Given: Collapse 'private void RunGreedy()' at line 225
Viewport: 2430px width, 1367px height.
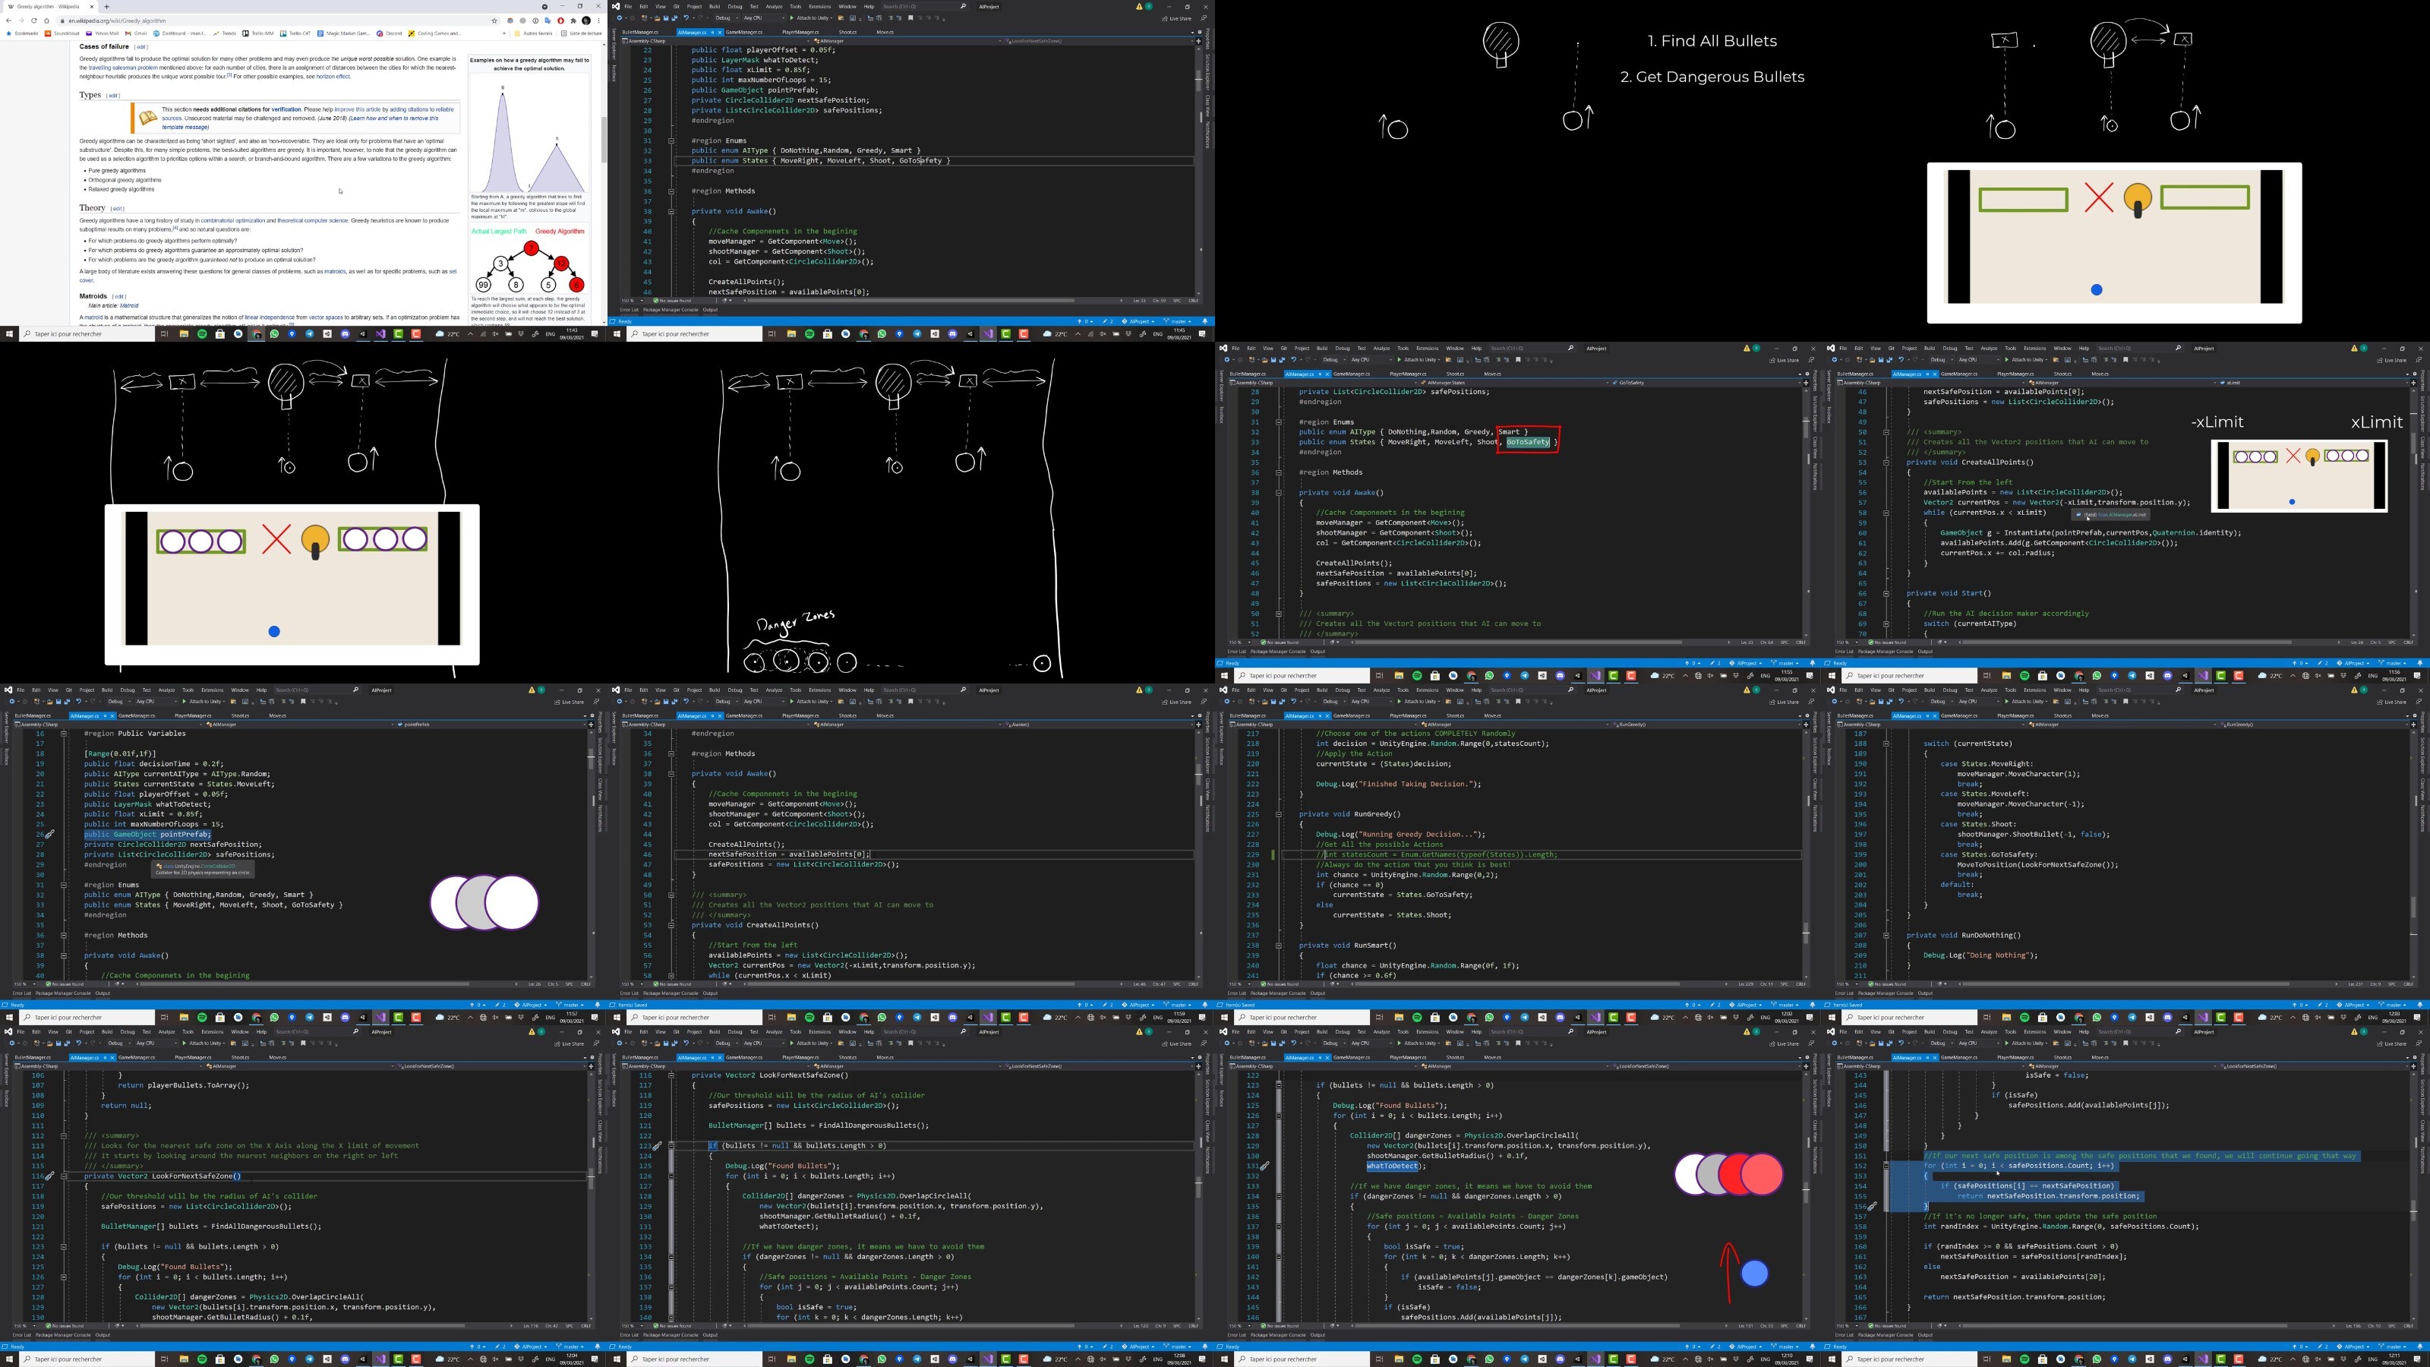Looking at the screenshot, I should coord(1279,814).
